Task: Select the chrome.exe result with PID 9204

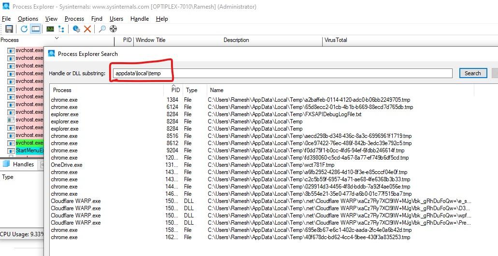Action: coord(262,150)
